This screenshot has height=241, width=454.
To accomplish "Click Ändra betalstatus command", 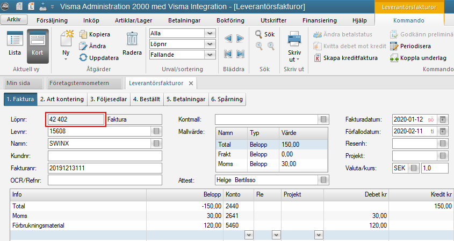I will [343, 34].
